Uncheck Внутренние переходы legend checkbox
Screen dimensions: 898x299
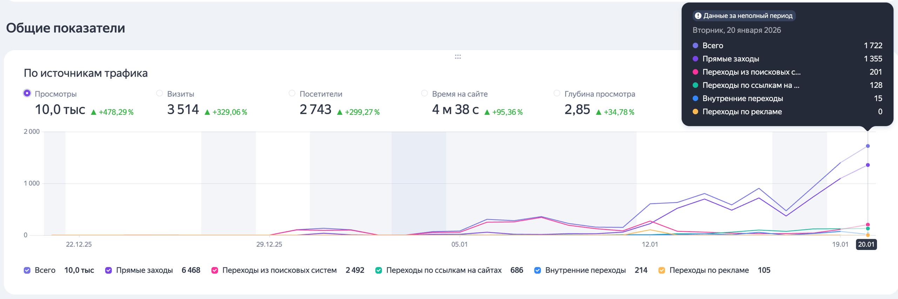tap(537, 270)
